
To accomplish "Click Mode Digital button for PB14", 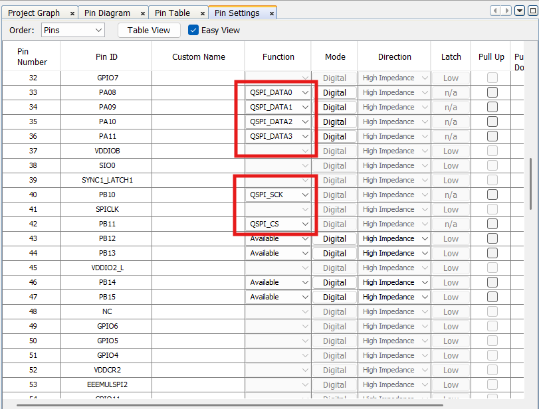I will click(x=334, y=282).
